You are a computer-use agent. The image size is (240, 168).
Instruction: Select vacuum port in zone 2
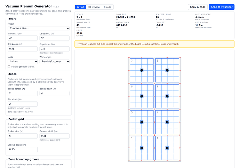click(x=167, y=148)
